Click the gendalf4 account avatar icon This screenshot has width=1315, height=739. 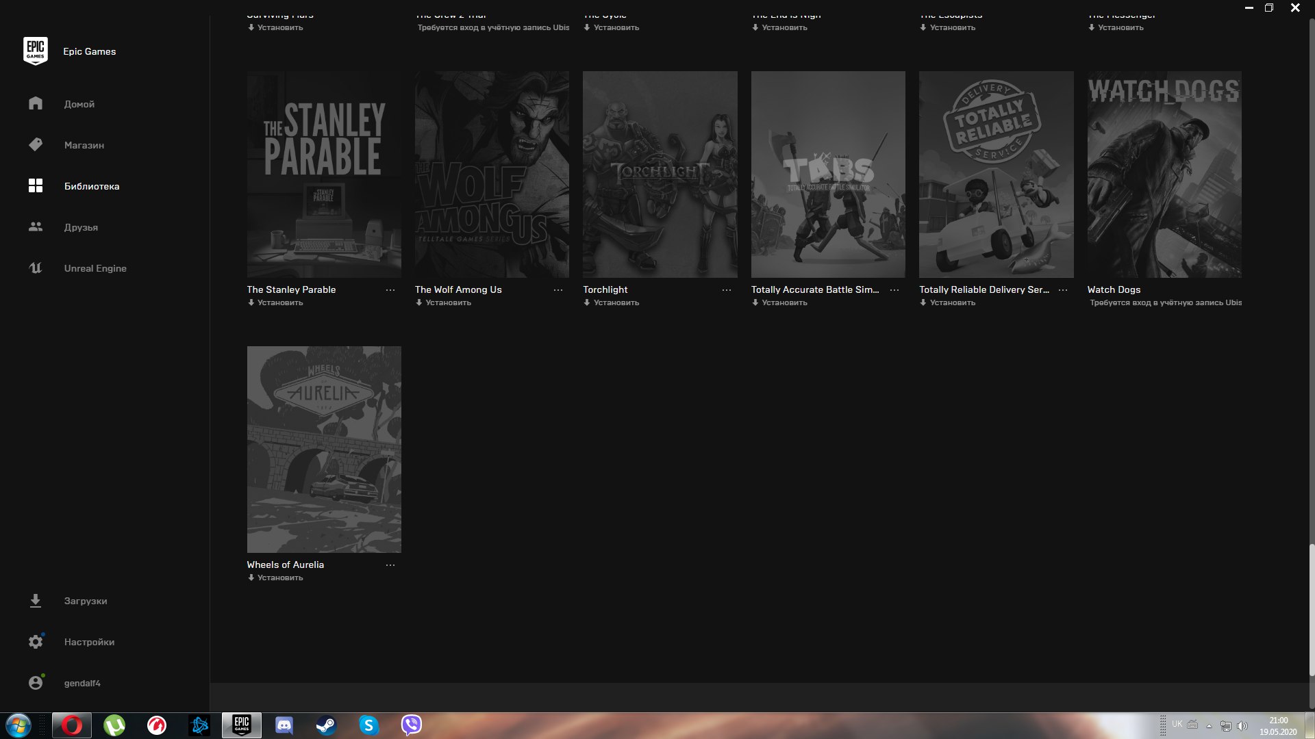pos(36,683)
